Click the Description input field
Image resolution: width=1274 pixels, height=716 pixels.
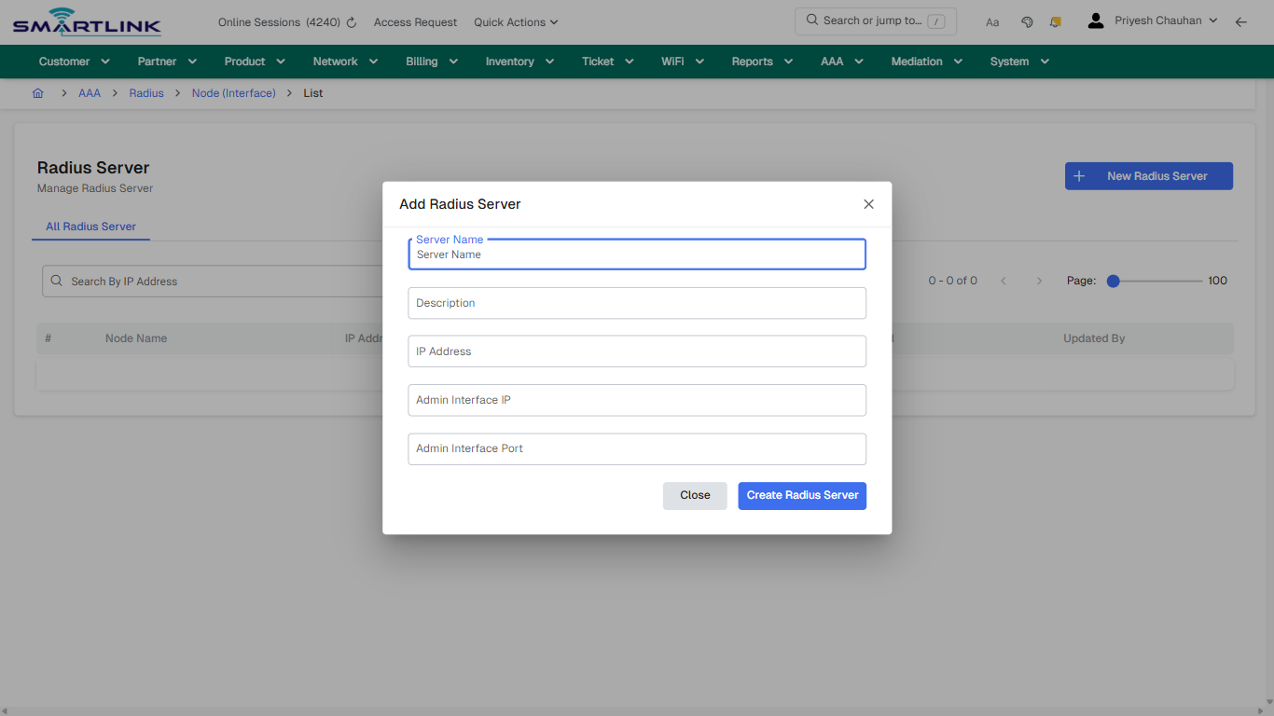pos(637,303)
